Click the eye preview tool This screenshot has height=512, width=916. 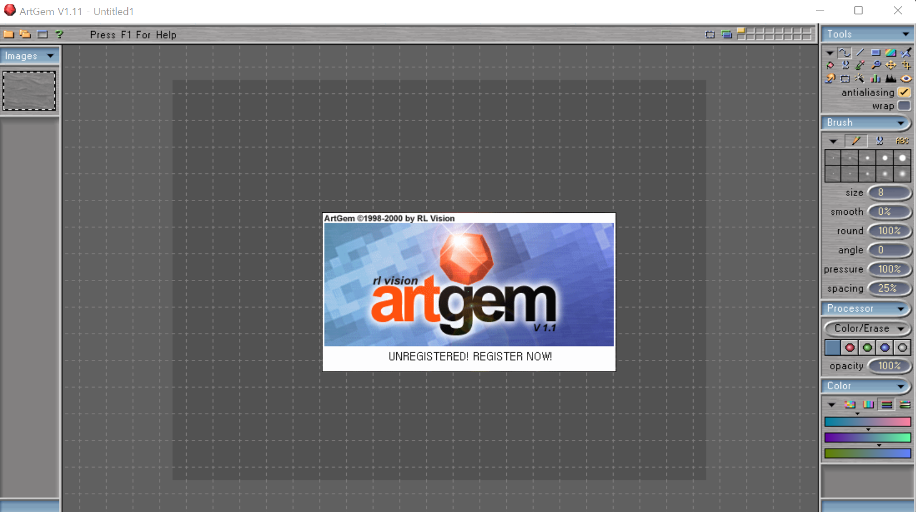[x=906, y=79]
